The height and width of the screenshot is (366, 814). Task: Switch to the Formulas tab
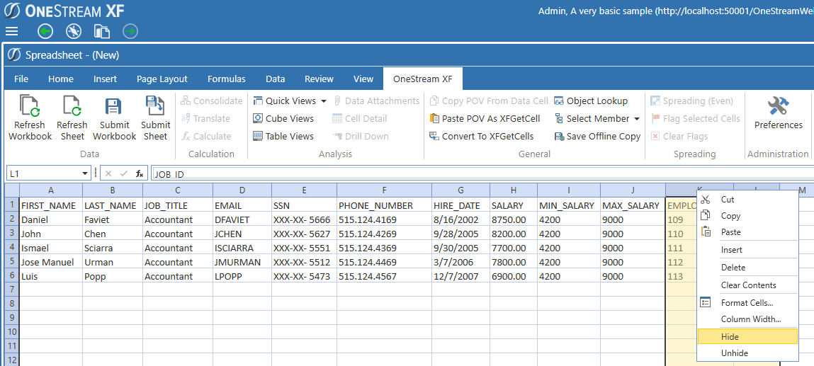226,79
